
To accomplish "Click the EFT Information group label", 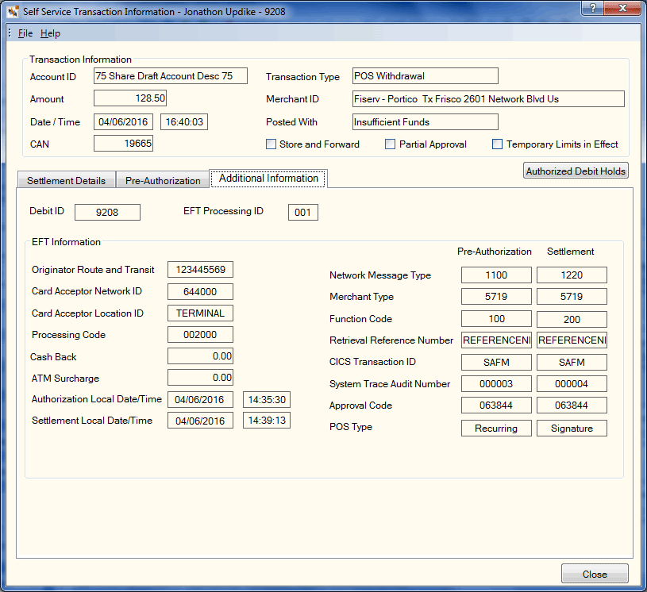I will [66, 242].
